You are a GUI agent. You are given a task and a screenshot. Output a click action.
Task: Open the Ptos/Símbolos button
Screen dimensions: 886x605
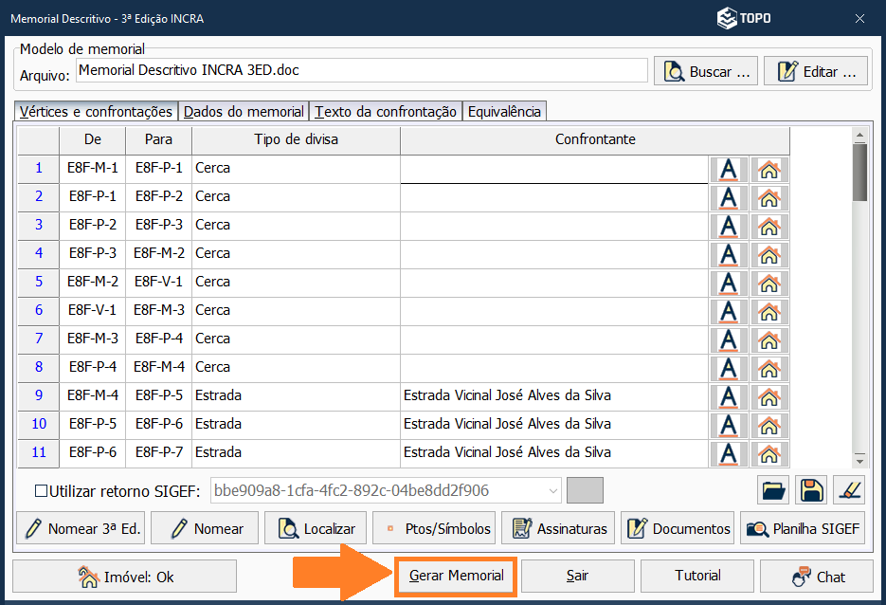[x=434, y=528]
